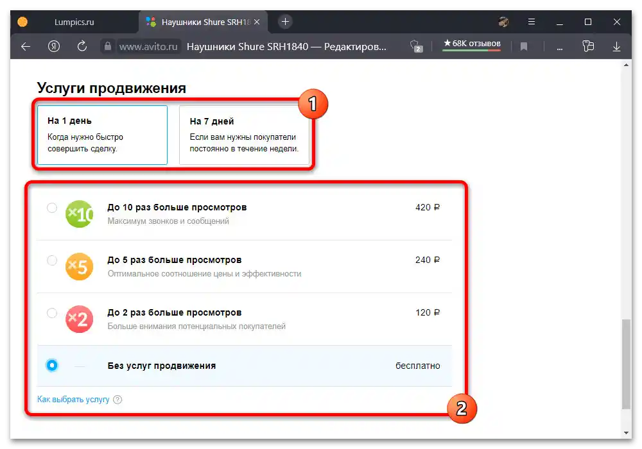Click the question mark help icon
Image resolution: width=642 pixels, height=449 pixels.
coord(117,400)
